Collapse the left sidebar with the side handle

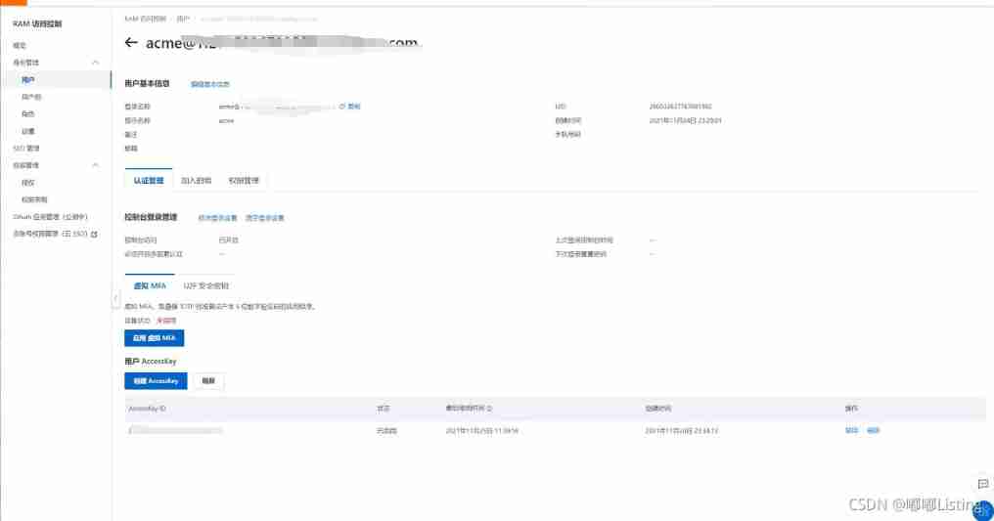point(115,297)
